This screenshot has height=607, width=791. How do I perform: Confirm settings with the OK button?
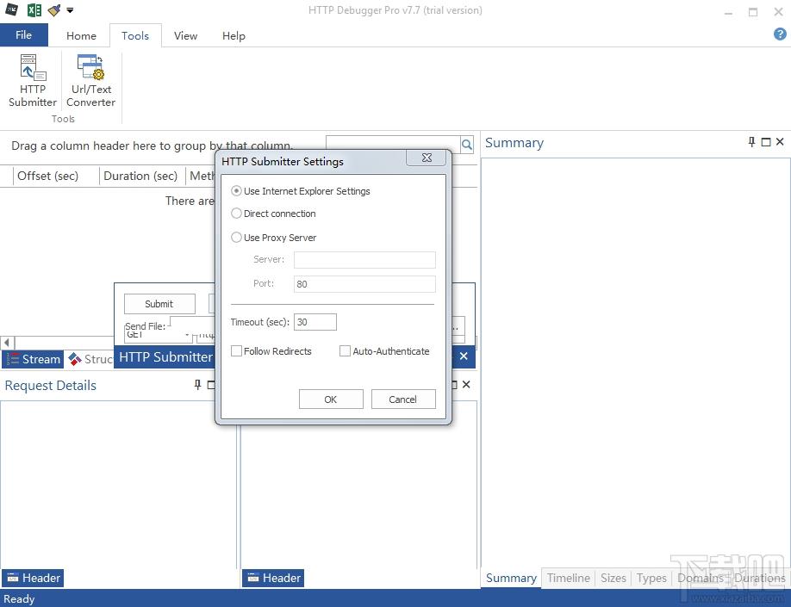tap(331, 400)
